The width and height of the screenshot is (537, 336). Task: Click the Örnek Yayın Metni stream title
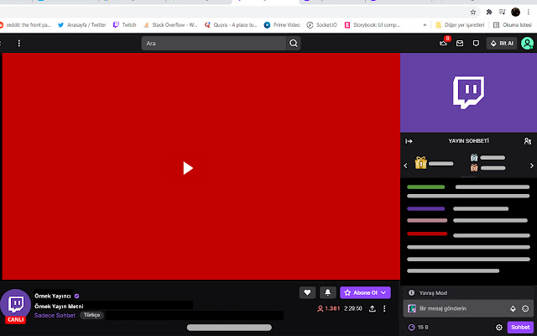(59, 306)
